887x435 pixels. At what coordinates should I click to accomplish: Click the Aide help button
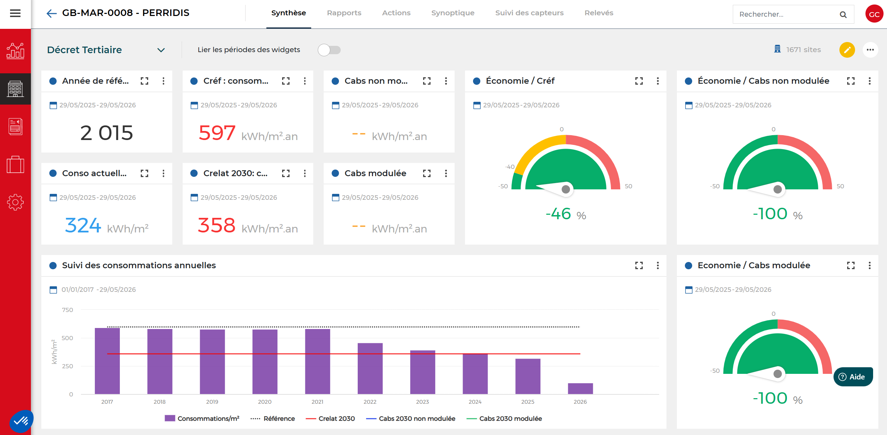(853, 377)
